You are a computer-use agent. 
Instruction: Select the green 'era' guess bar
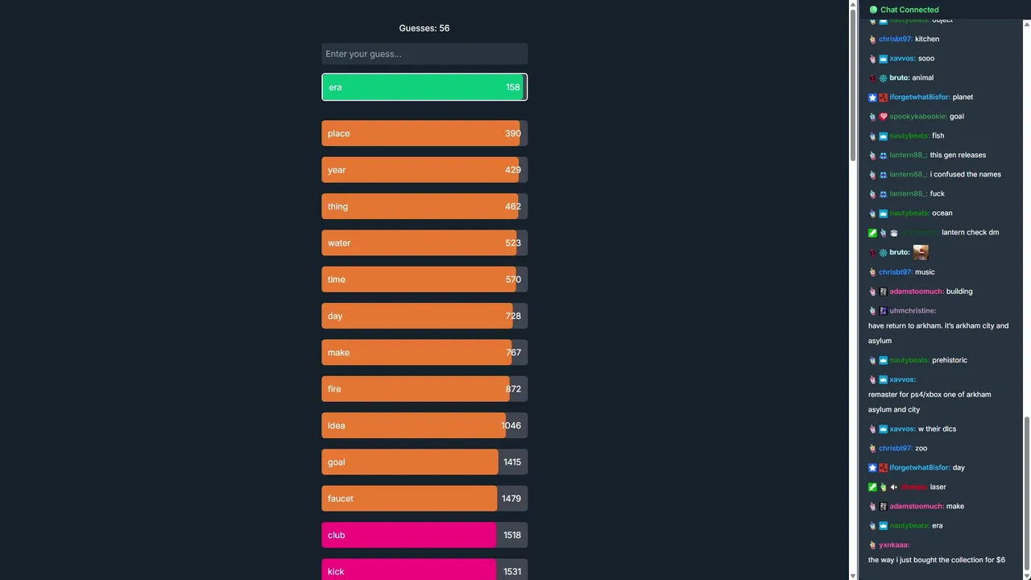424,87
